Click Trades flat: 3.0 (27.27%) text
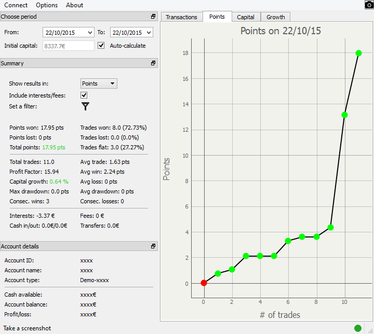The height and width of the screenshot is (334, 374). click(x=112, y=147)
